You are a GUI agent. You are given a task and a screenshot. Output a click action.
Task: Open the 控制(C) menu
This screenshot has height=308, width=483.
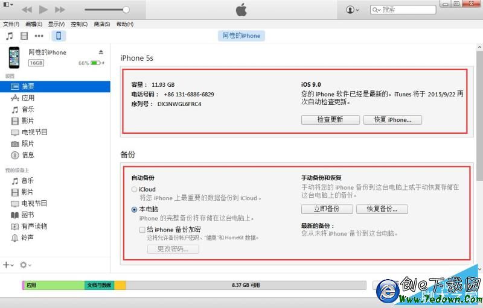coord(79,24)
